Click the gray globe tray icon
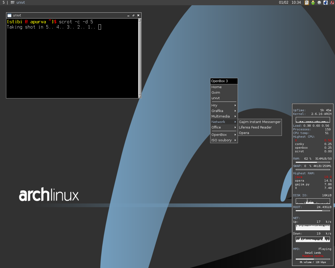This screenshot has width=335, height=268. coord(319,3)
